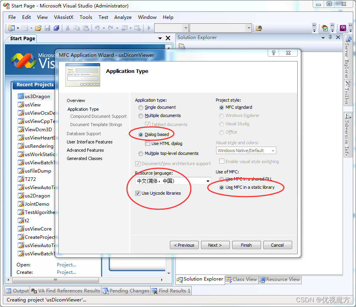
Task: Open the Analyze menu
Action: (x=123, y=17)
